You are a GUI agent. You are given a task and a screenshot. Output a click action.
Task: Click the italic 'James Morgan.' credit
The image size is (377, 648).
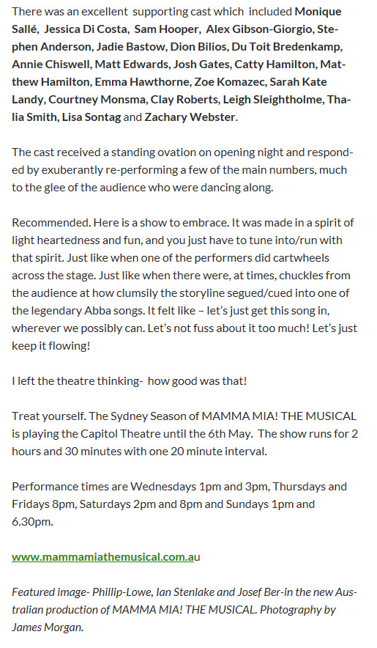click(x=48, y=627)
